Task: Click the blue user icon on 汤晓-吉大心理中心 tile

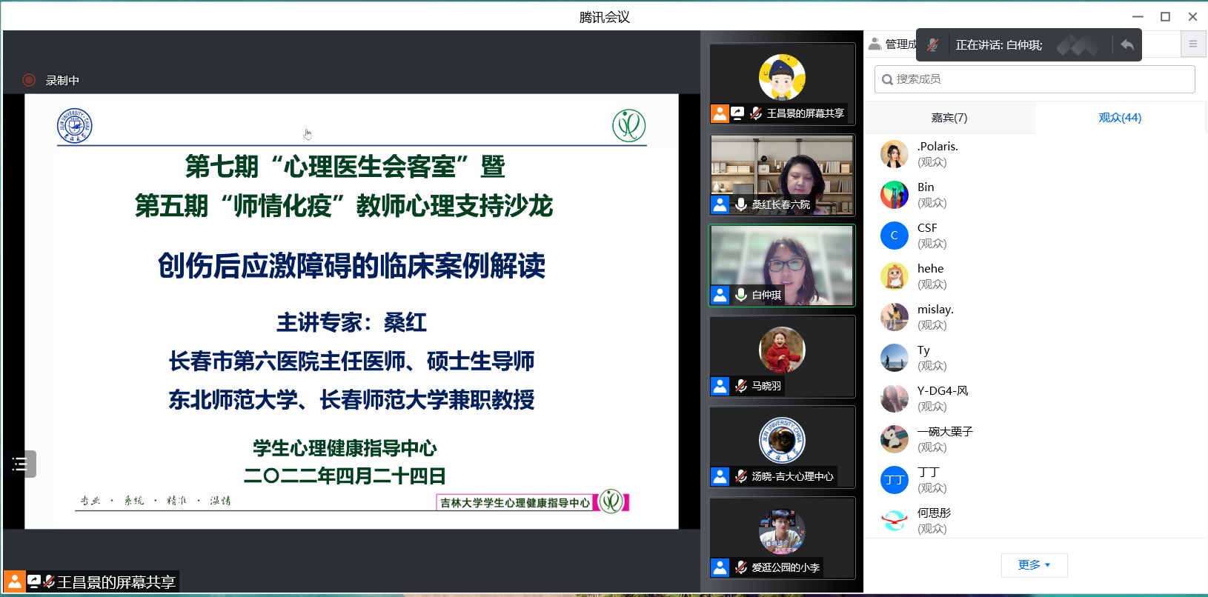Action: pyautogui.click(x=720, y=476)
